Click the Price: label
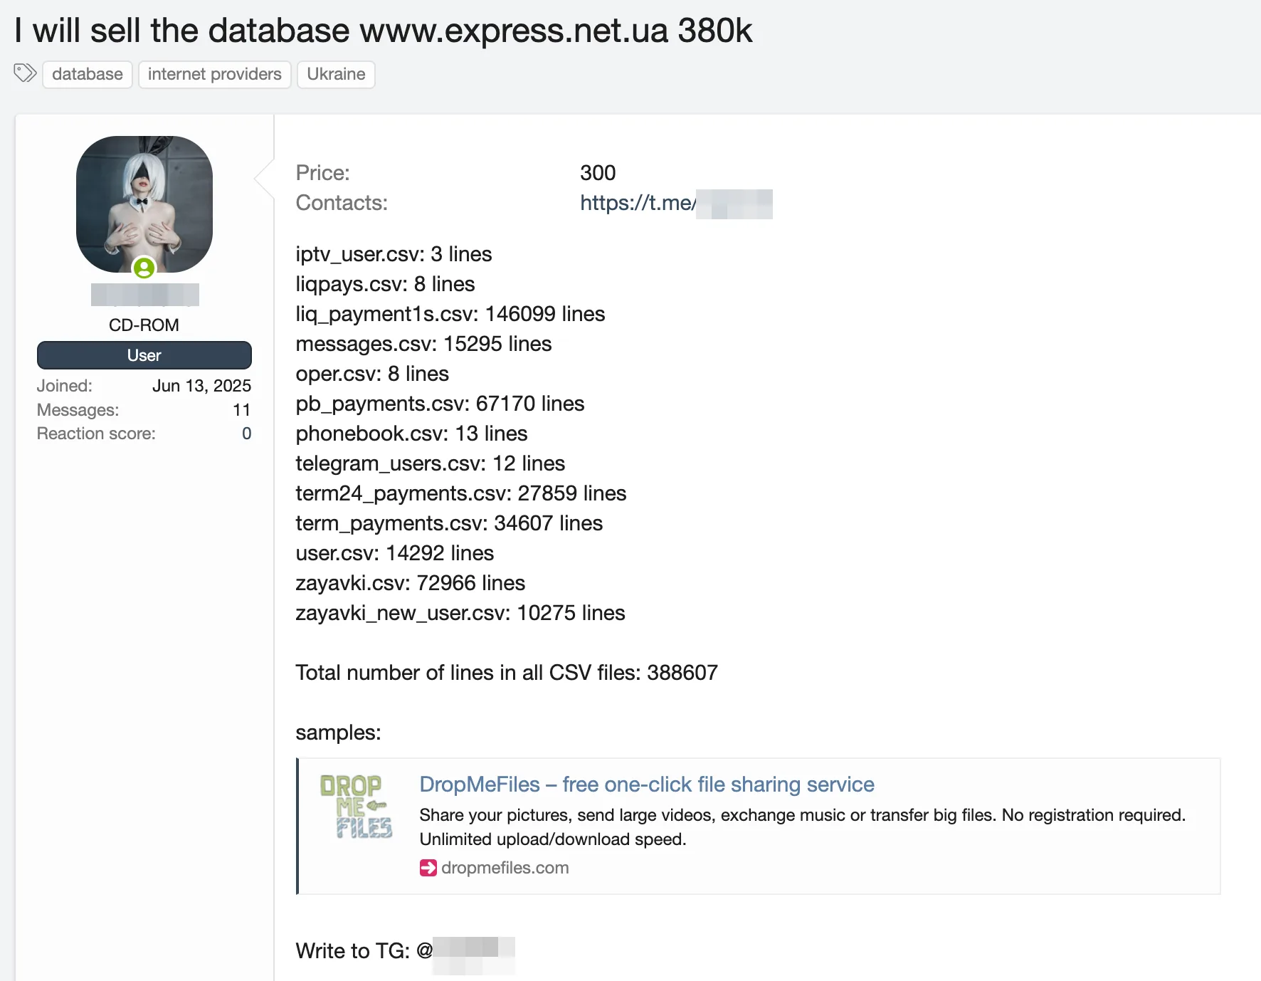 click(322, 173)
